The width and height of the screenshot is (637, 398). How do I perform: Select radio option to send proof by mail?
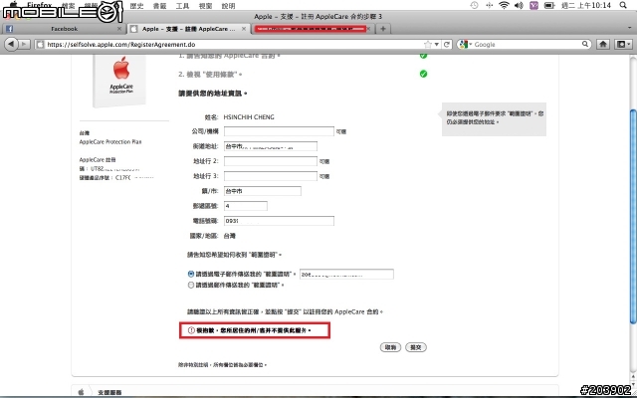pos(191,286)
